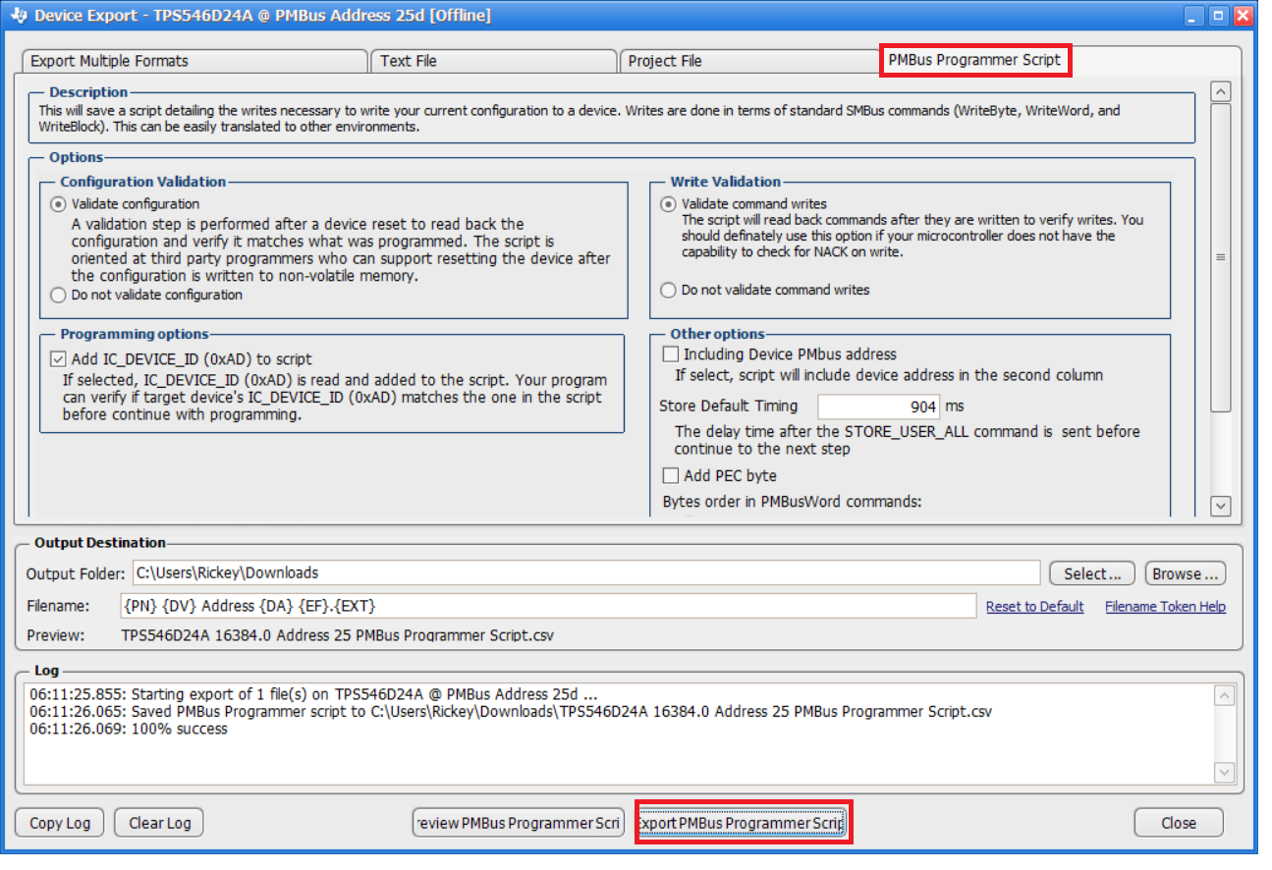The height and width of the screenshot is (870, 1272).
Task: Select Do not validate configuration option
Action: pyautogui.click(x=59, y=295)
